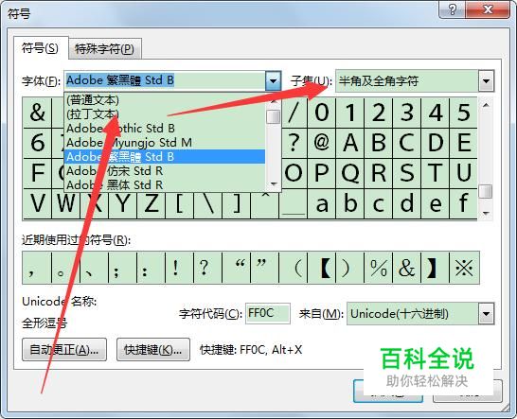Select lowercase letter f in the grid

point(464,203)
